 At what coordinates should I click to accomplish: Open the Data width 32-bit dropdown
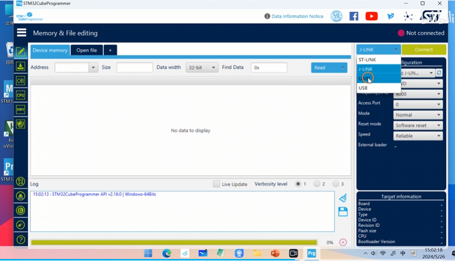click(x=202, y=67)
